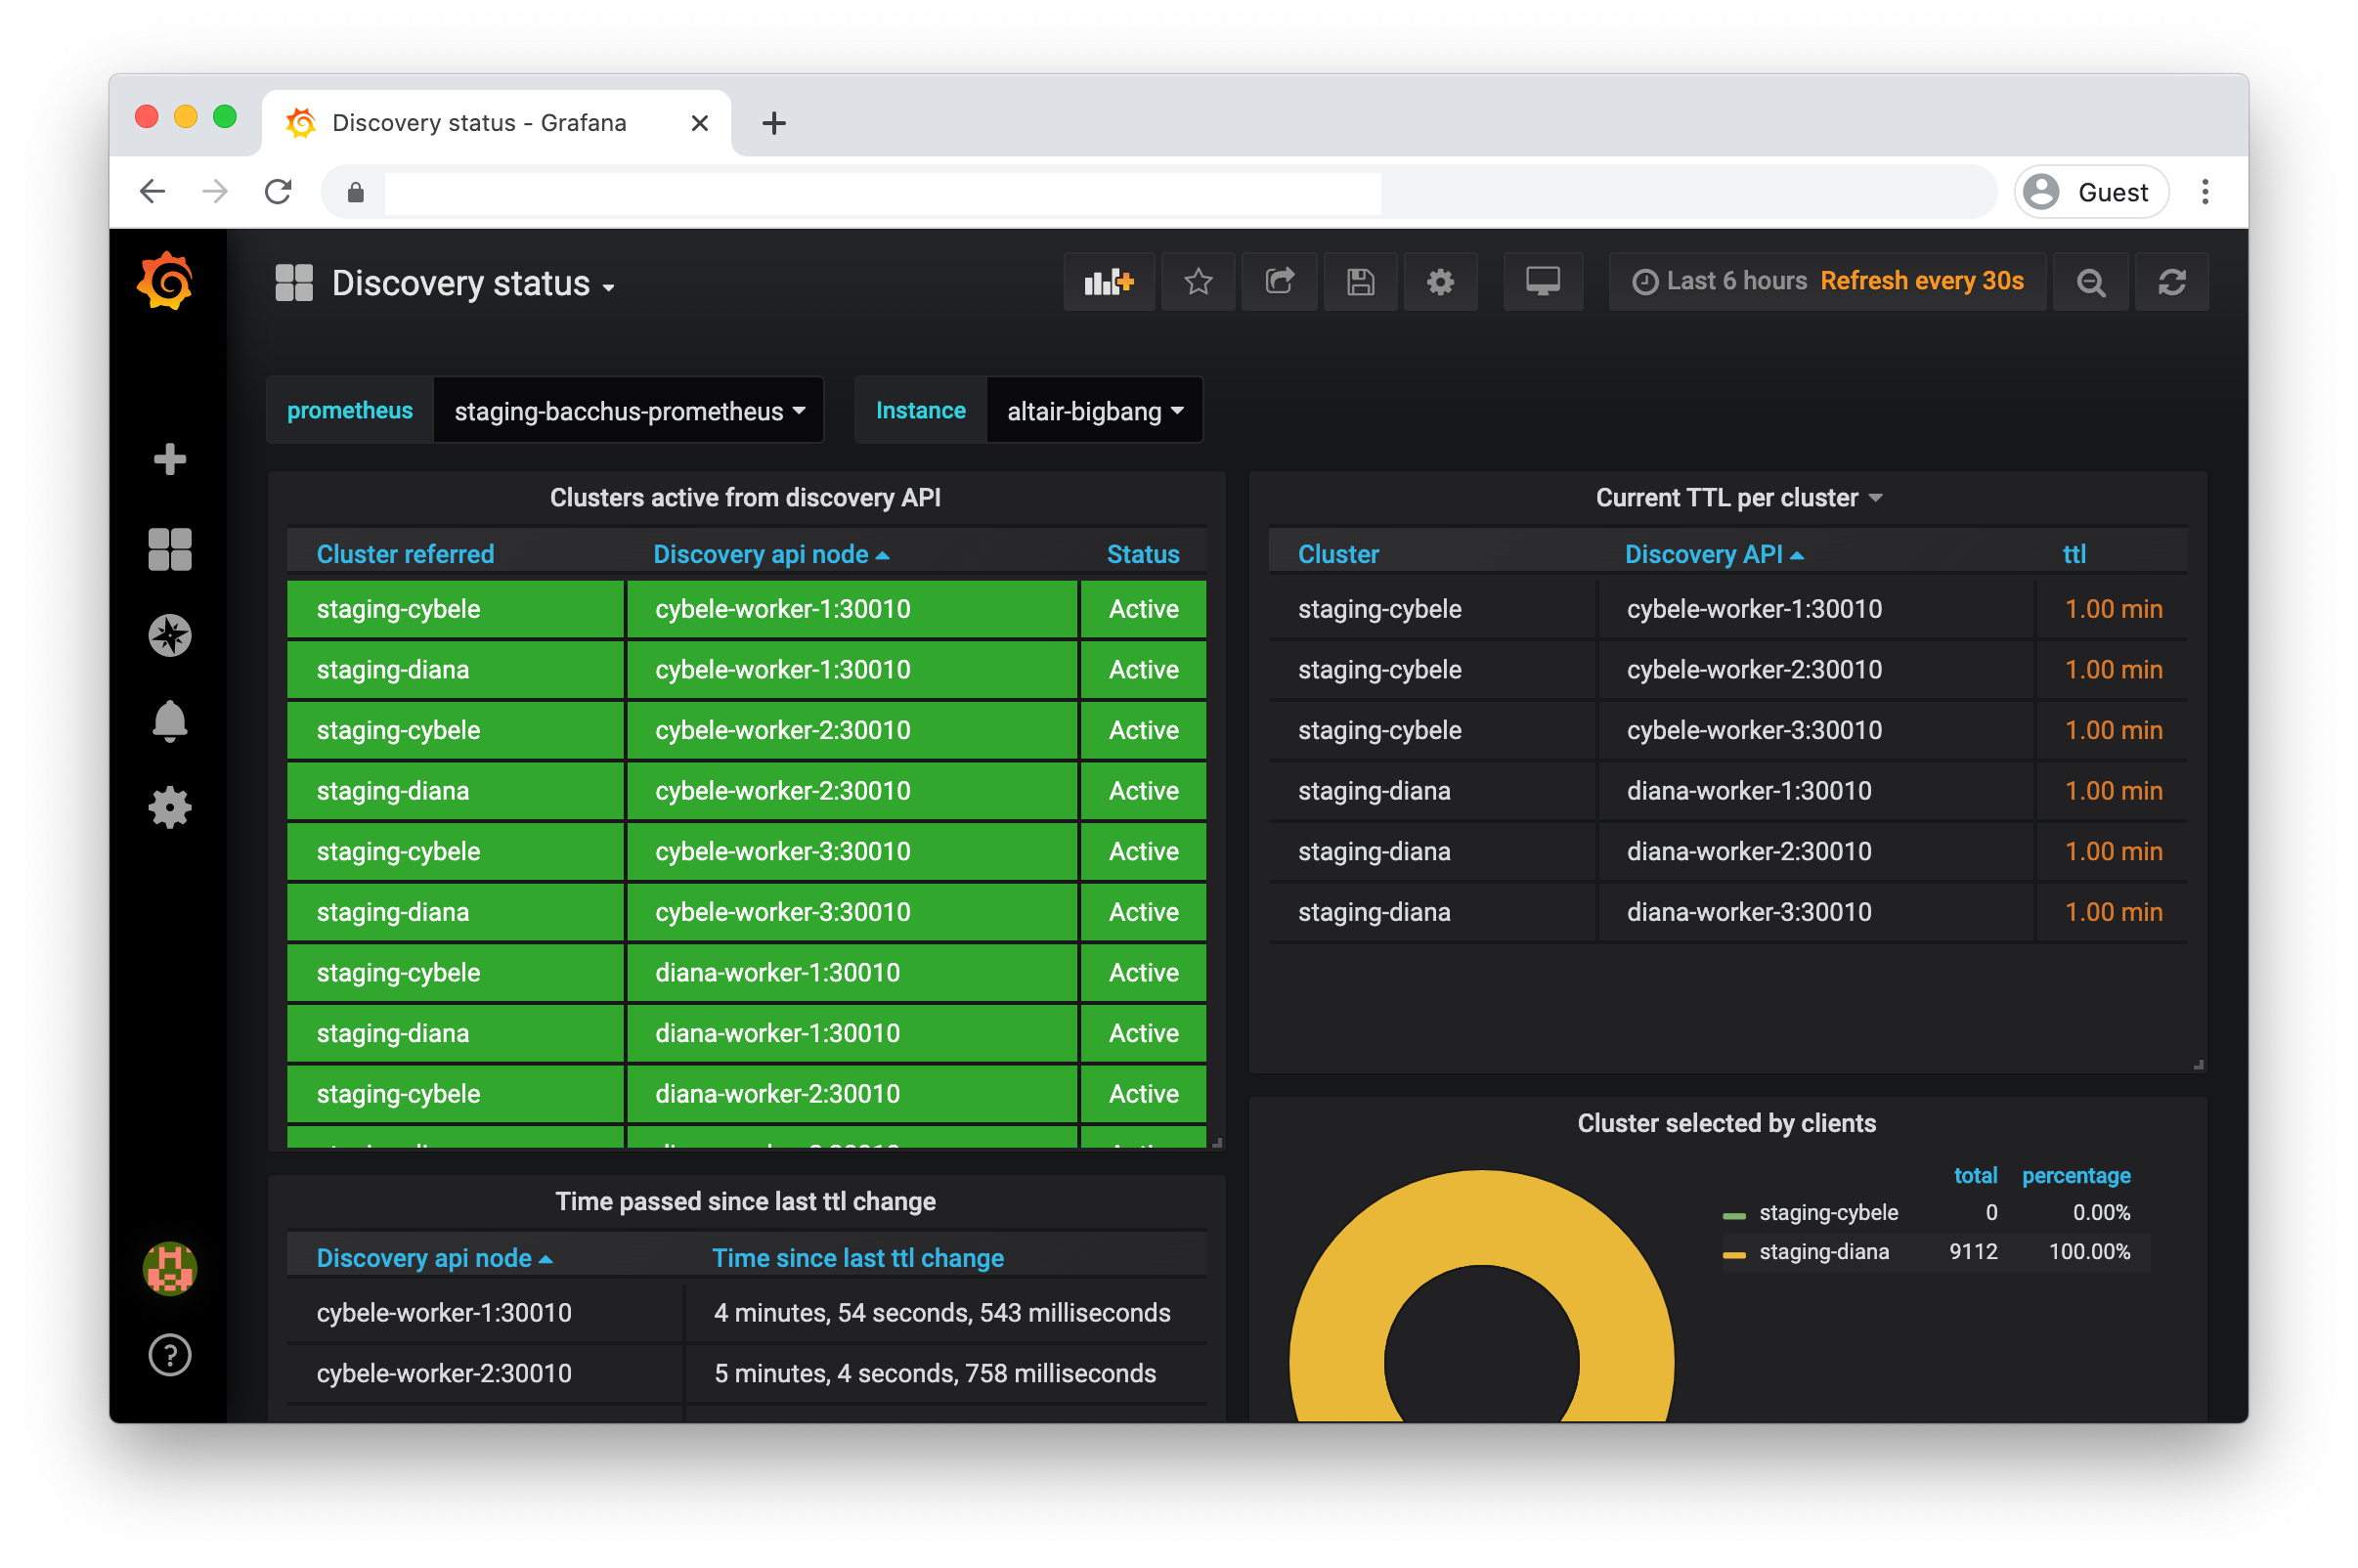
Task: Open Dashboards menu in sidebar
Action: coord(169,549)
